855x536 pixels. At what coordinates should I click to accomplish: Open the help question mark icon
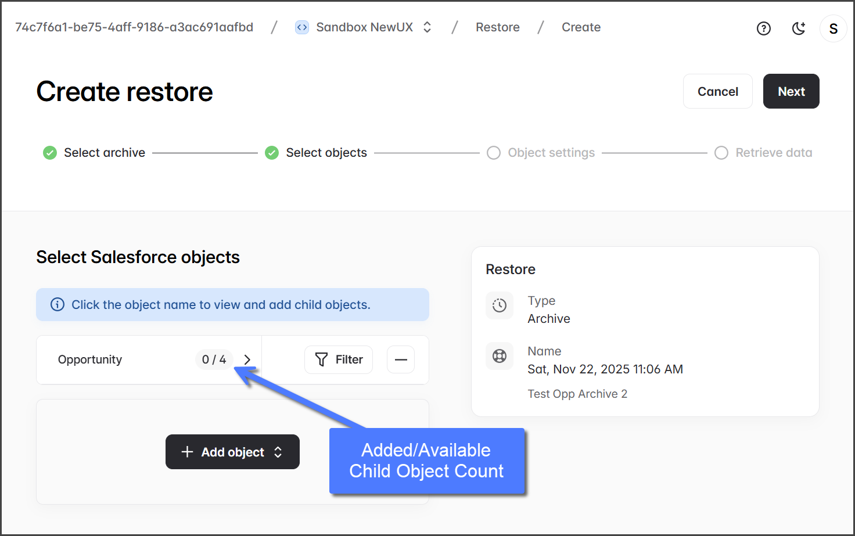tap(763, 28)
